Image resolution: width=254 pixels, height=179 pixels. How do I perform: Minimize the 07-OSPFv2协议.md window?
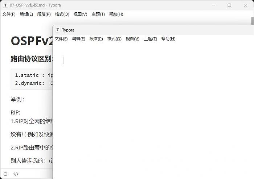[213, 5]
